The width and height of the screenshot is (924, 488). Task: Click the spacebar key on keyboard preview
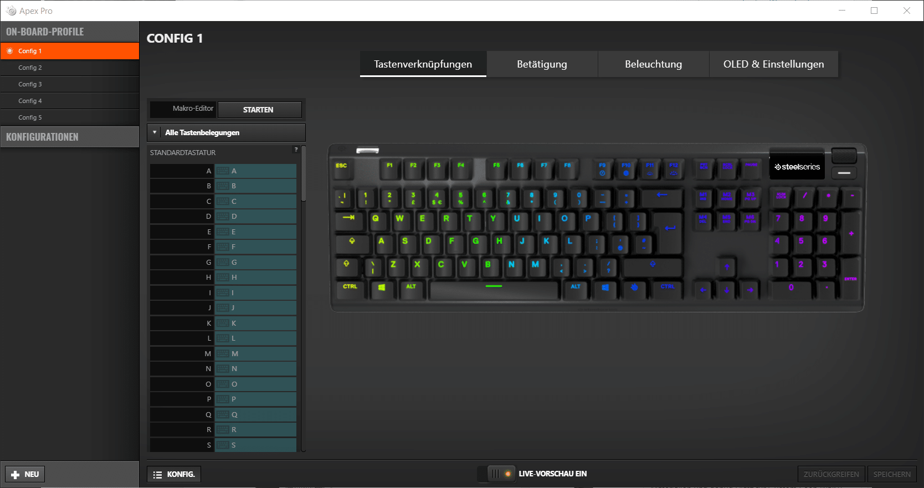494,289
